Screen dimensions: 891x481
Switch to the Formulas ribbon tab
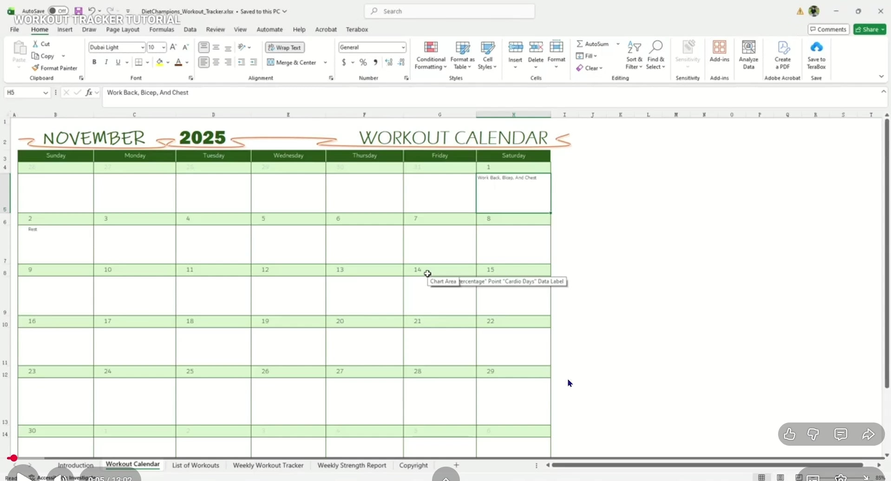pos(162,29)
